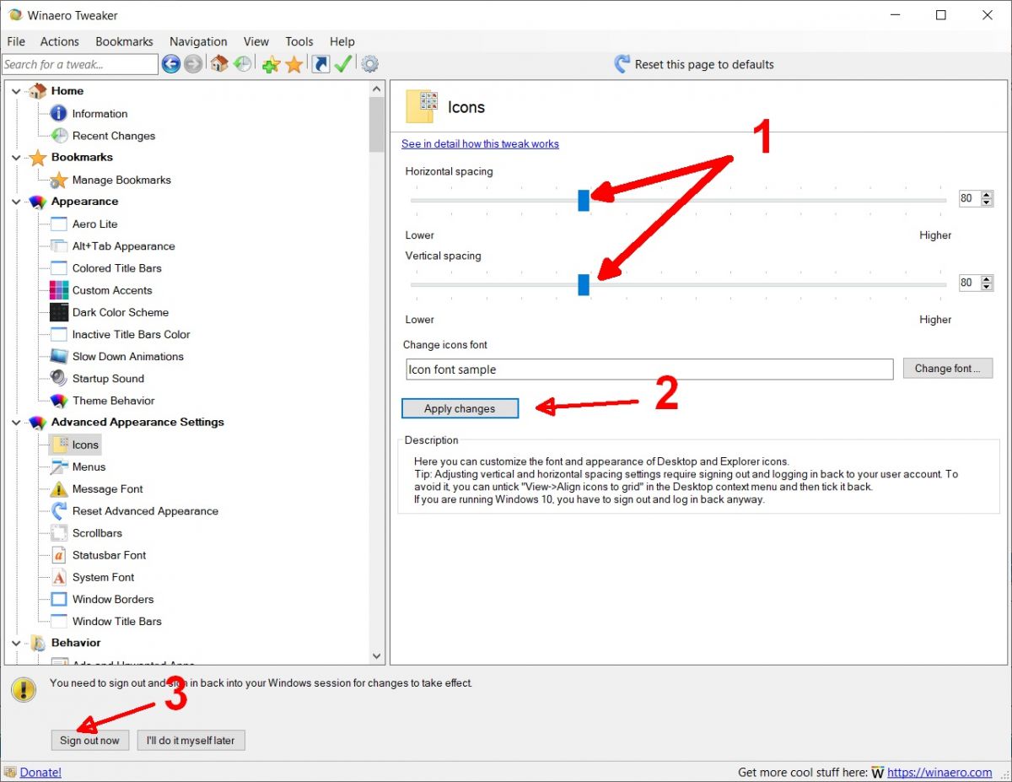
Task: Click Reset this page to defaults
Action: 704,64
